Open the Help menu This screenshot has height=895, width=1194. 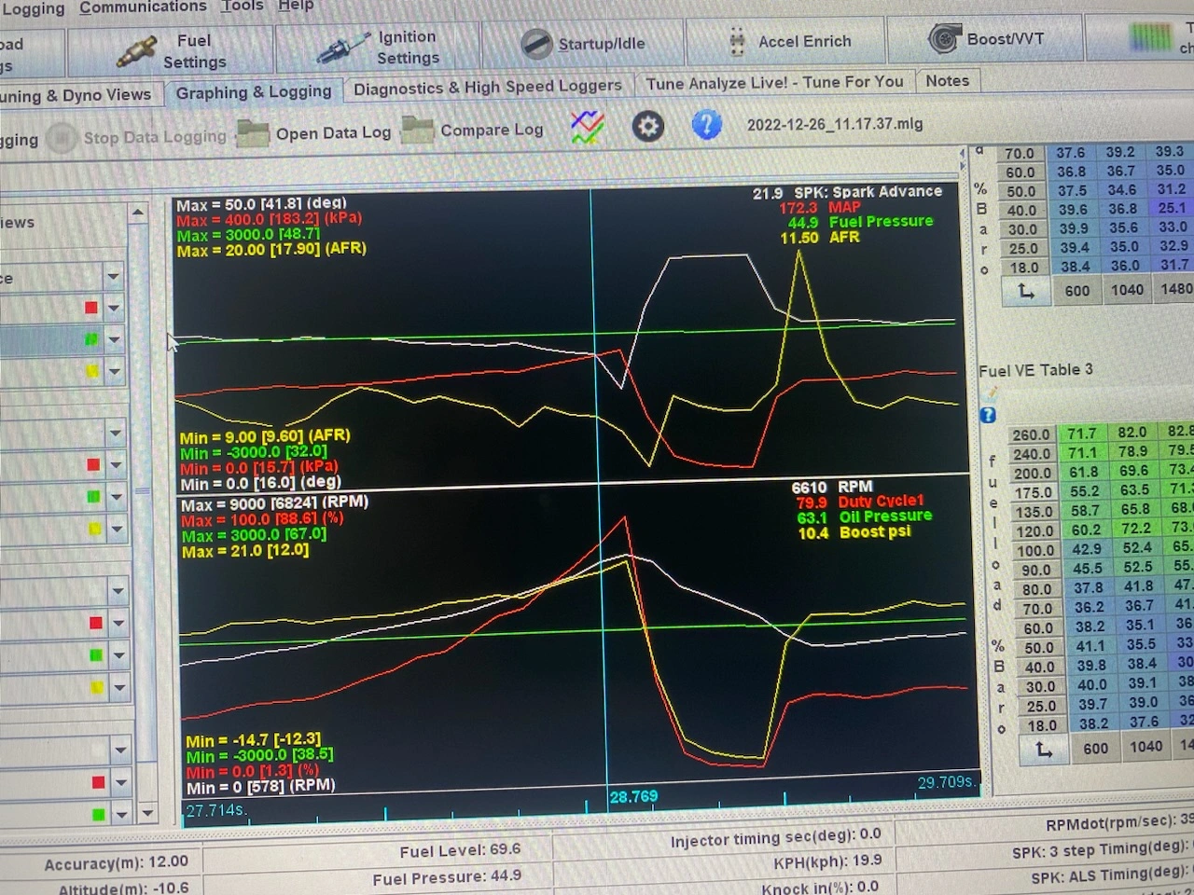pos(296,5)
